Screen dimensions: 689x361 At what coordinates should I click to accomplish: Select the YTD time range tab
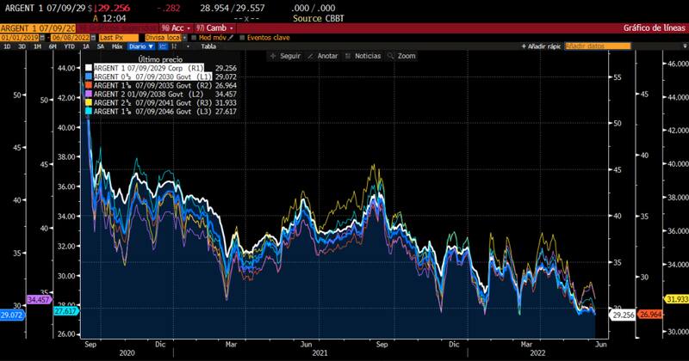(67, 46)
